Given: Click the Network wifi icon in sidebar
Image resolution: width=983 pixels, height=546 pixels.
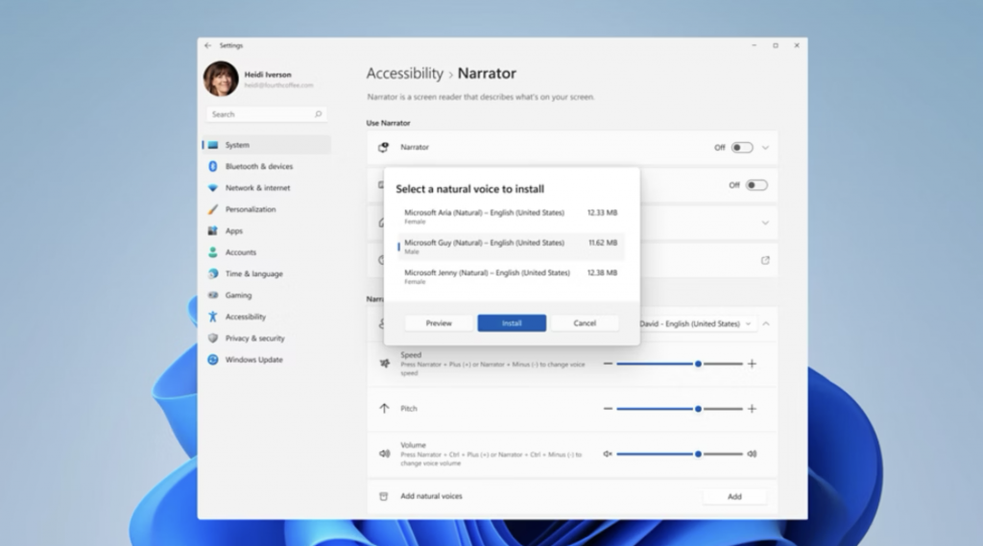Looking at the screenshot, I should pyautogui.click(x=213, y=188).
